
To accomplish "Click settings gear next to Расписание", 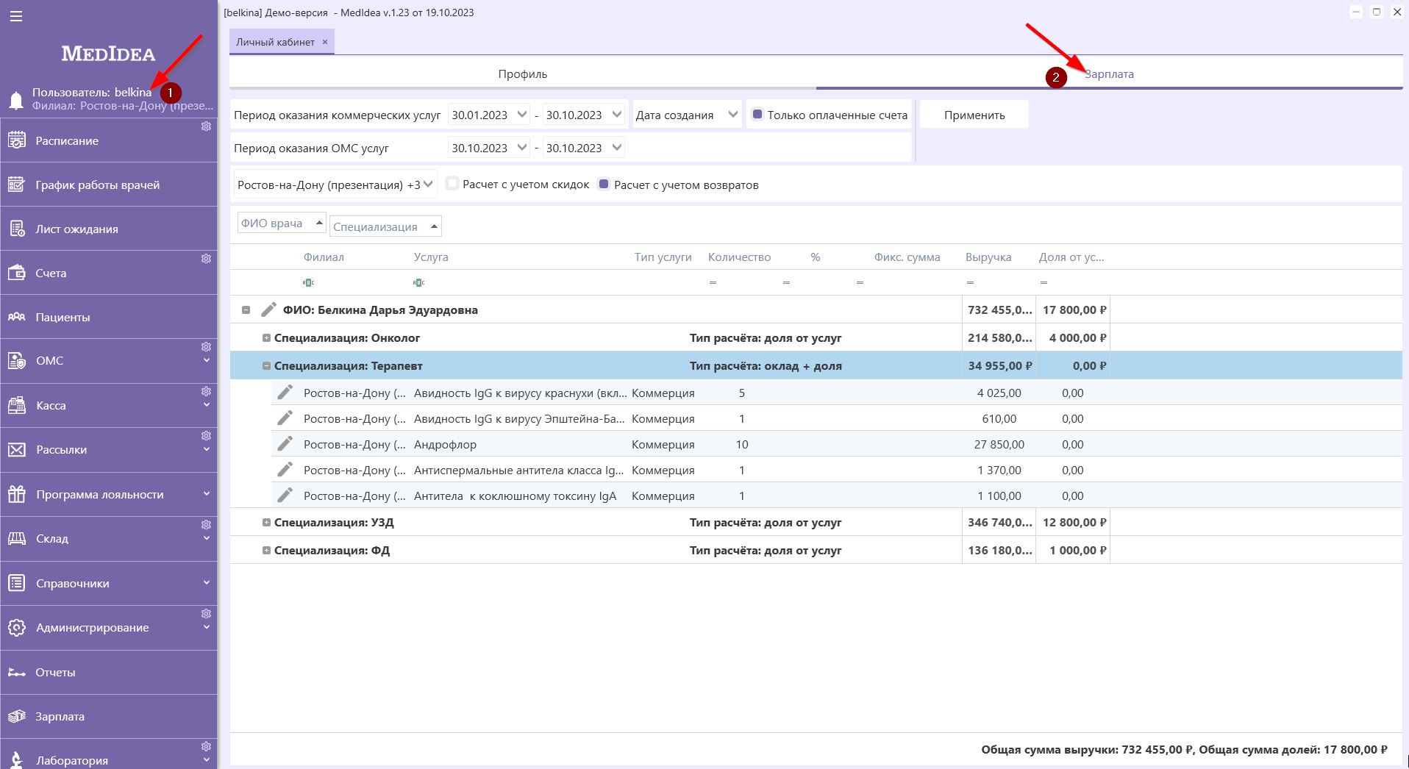I will click(x=206, y=126).
